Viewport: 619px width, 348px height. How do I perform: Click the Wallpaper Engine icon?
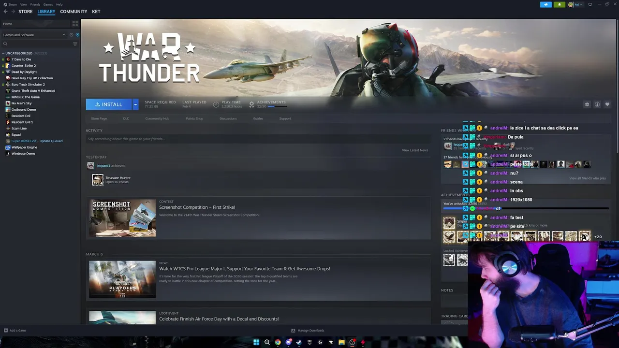pos(8,147)
